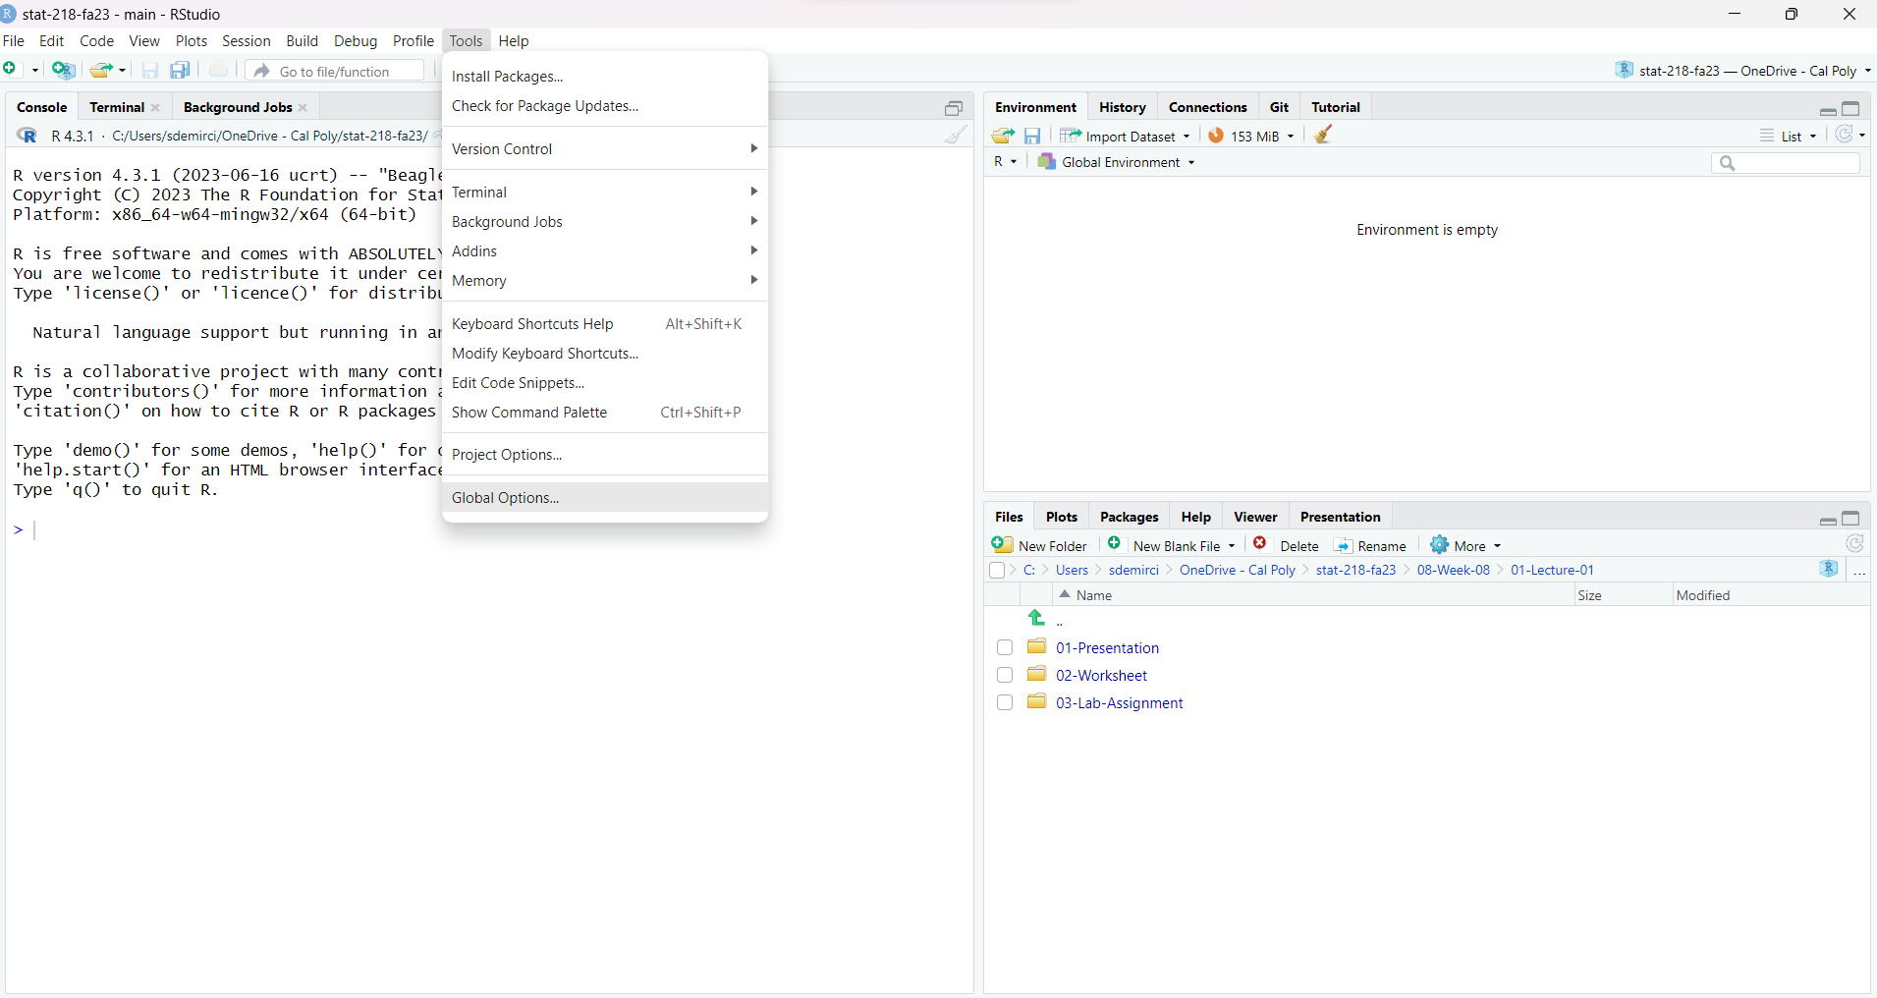Image resolution: width=1877 pixels, height=998 pixels.
Task: Open the 03-Lab-Assignment folder link
Action: 1119,703
